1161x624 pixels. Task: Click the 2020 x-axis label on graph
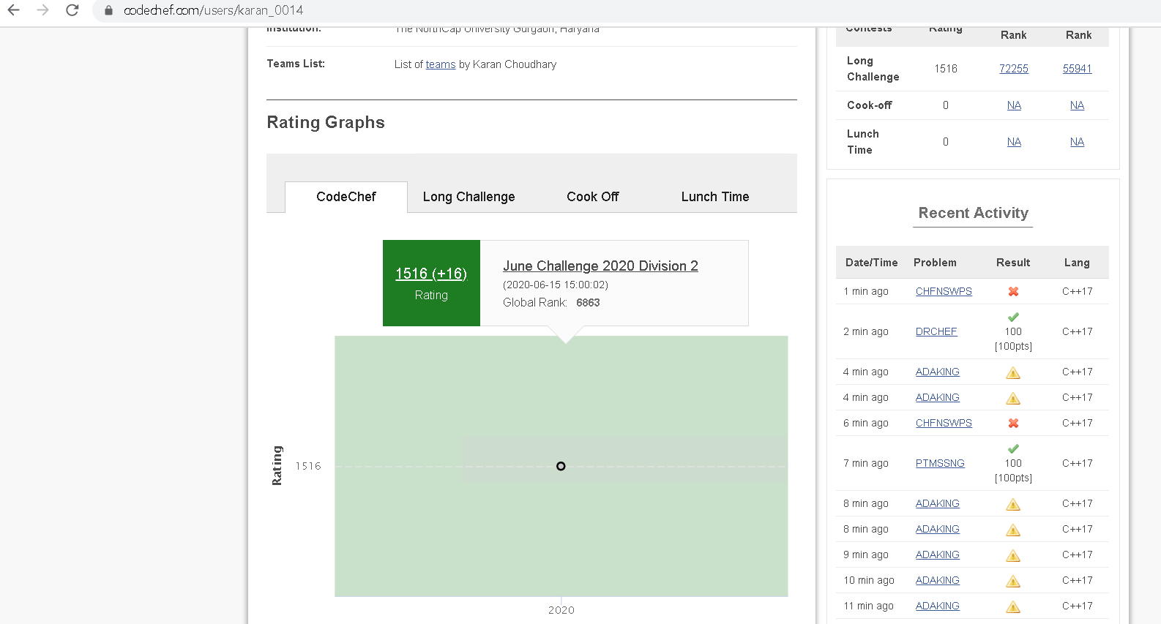pos(561,610)
